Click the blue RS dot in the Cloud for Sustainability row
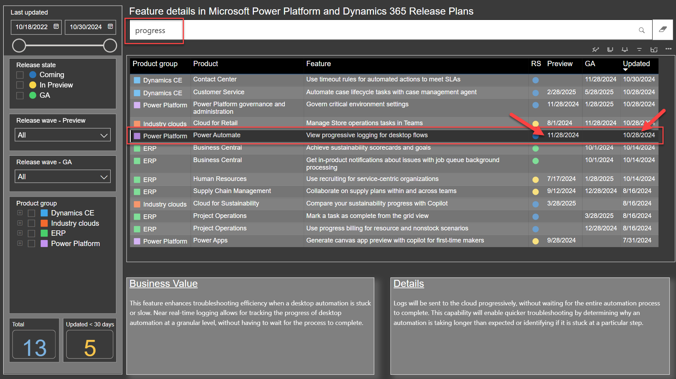Screen dimensions: 676x379 536,204
